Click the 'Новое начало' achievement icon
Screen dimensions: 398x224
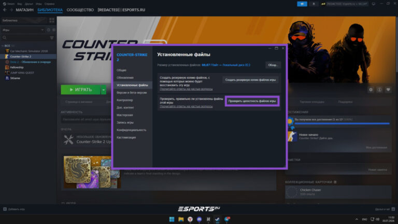pyautogui.click(x=292, y=136)
